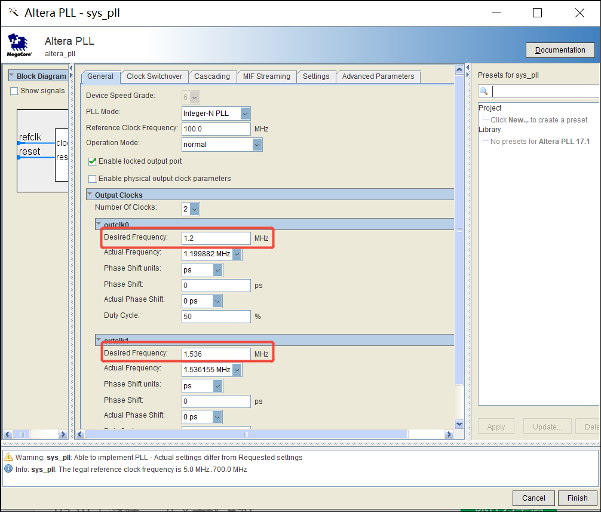This screenshot has width=601, height=512.
Task: Click the Reference Clock Frequency field
Action: [x=216, y=129]
